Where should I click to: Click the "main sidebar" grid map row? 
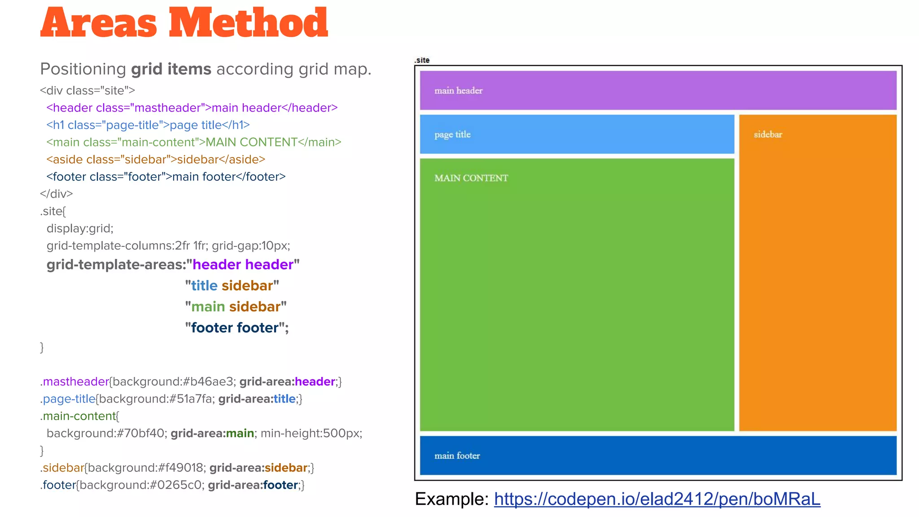coord(236,307)
